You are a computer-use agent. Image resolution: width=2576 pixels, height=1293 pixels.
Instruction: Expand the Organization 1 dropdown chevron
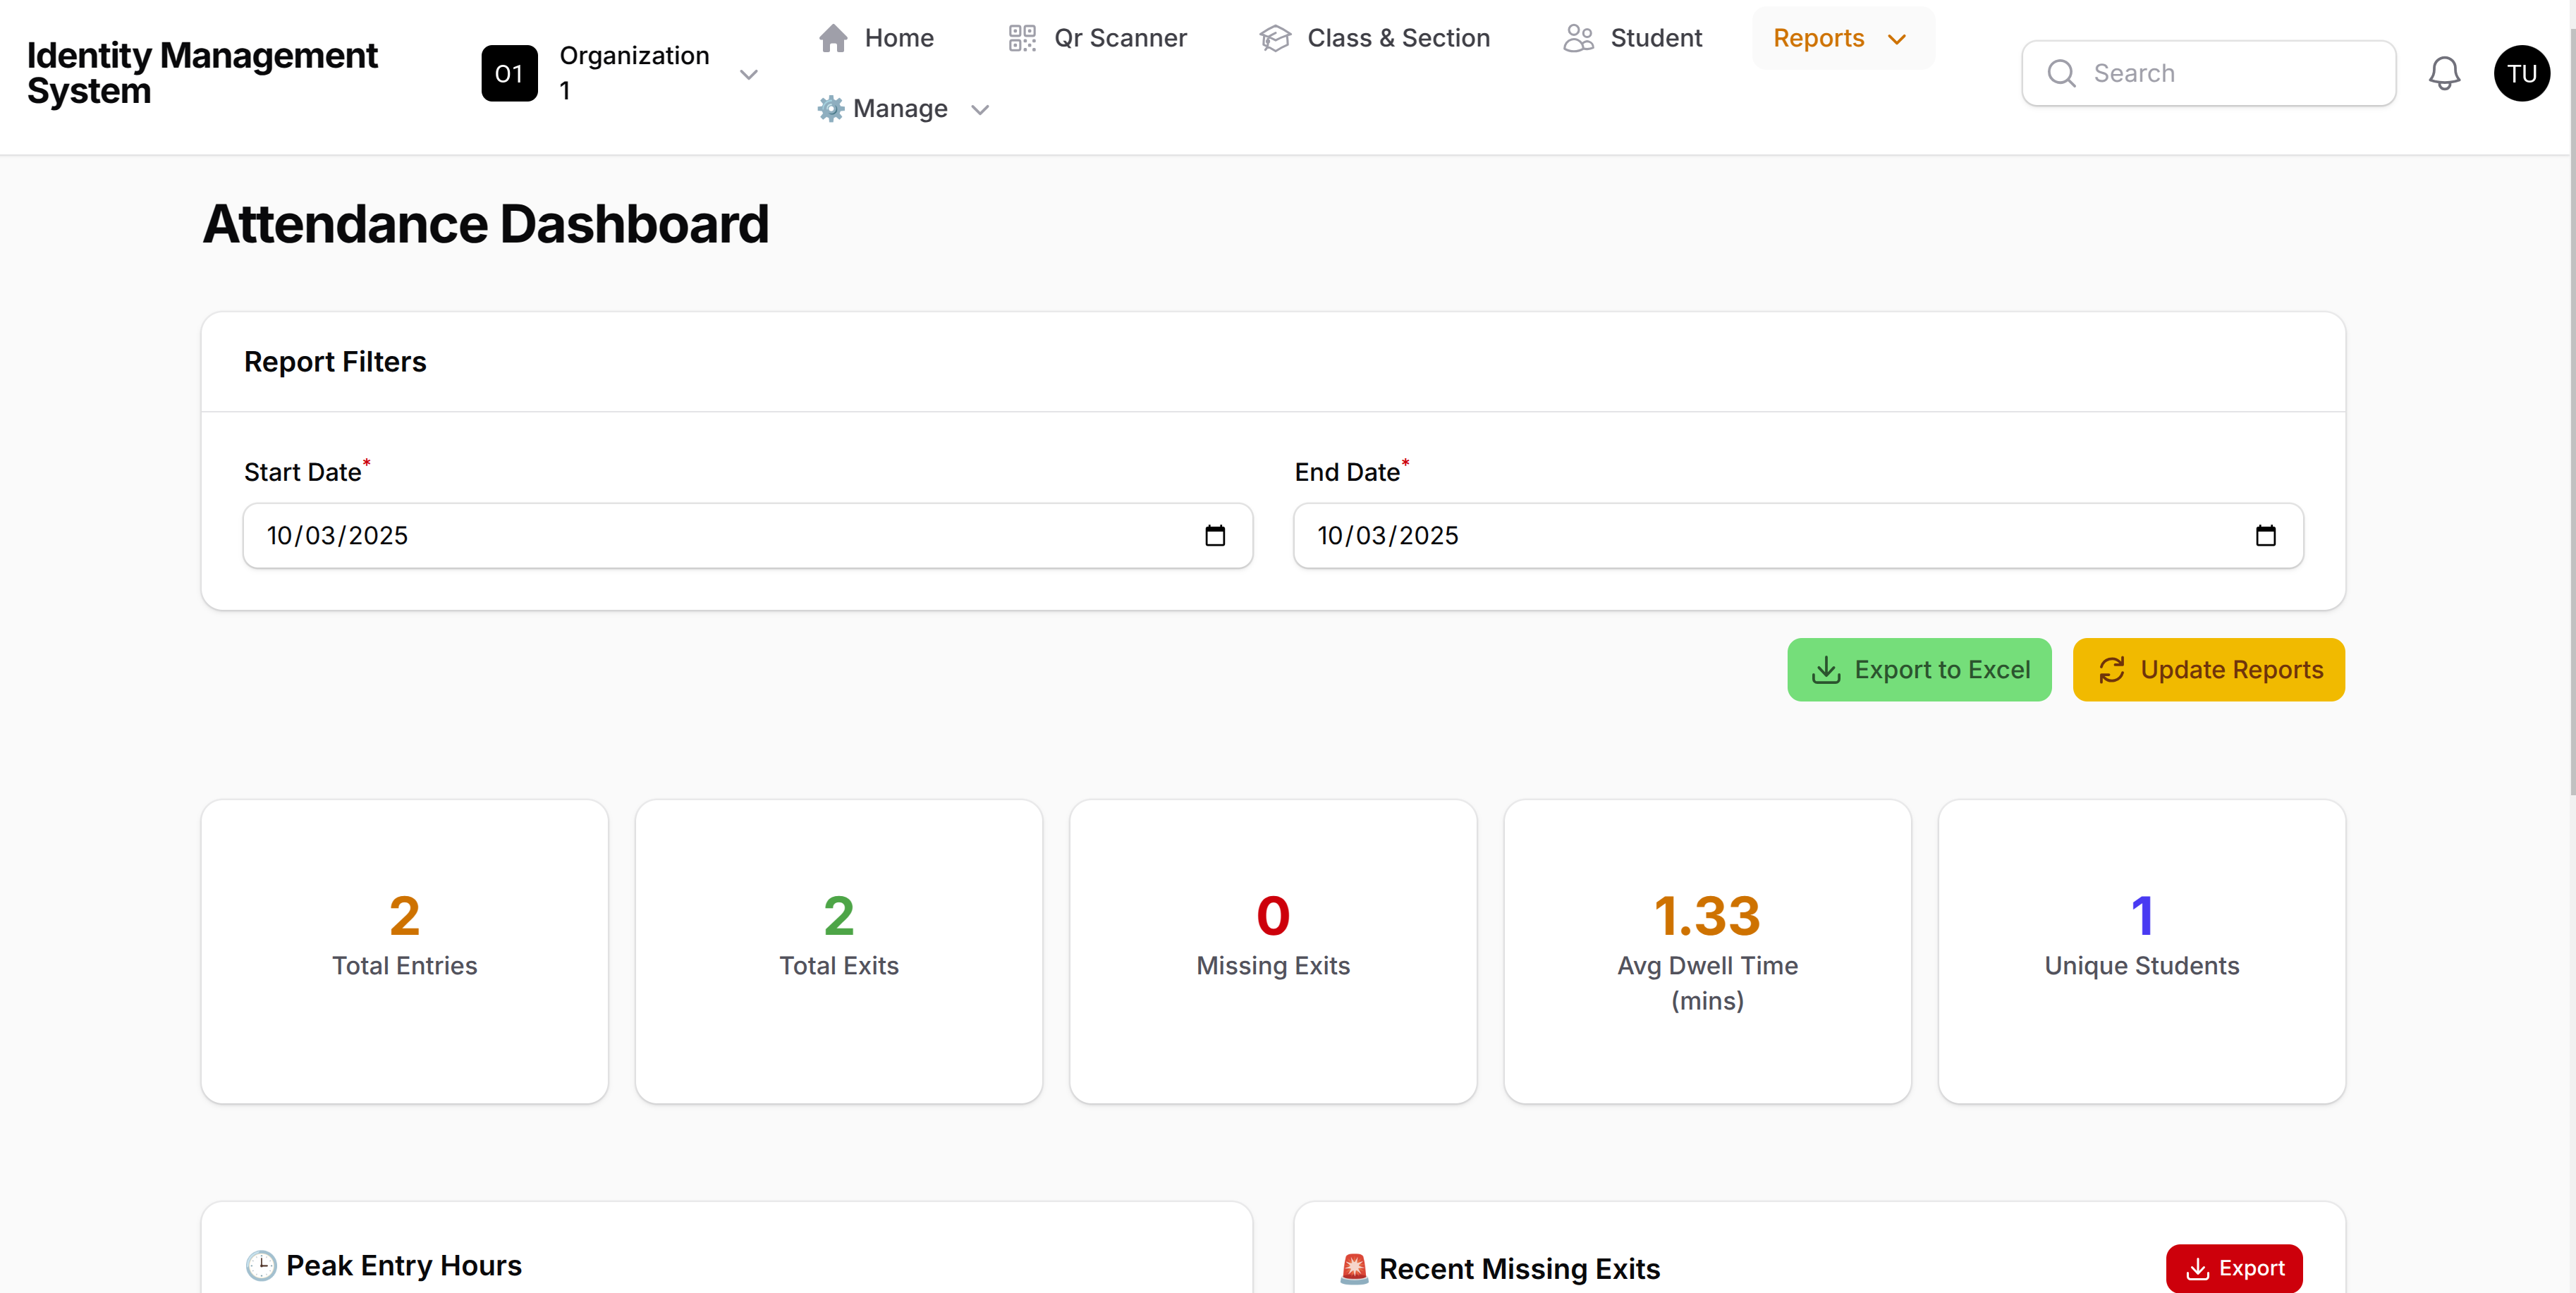(748, 74)
